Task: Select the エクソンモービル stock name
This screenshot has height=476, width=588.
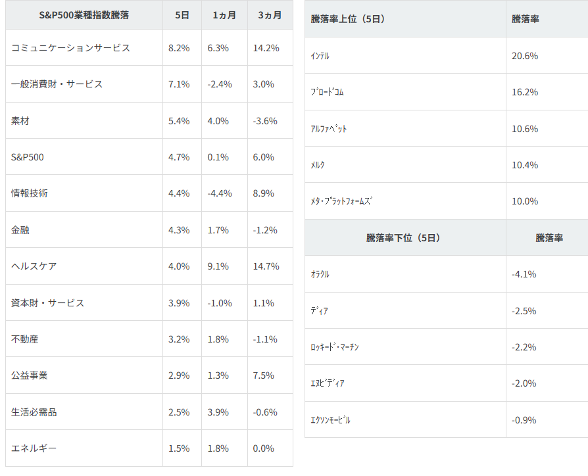Action: [331, 420]
